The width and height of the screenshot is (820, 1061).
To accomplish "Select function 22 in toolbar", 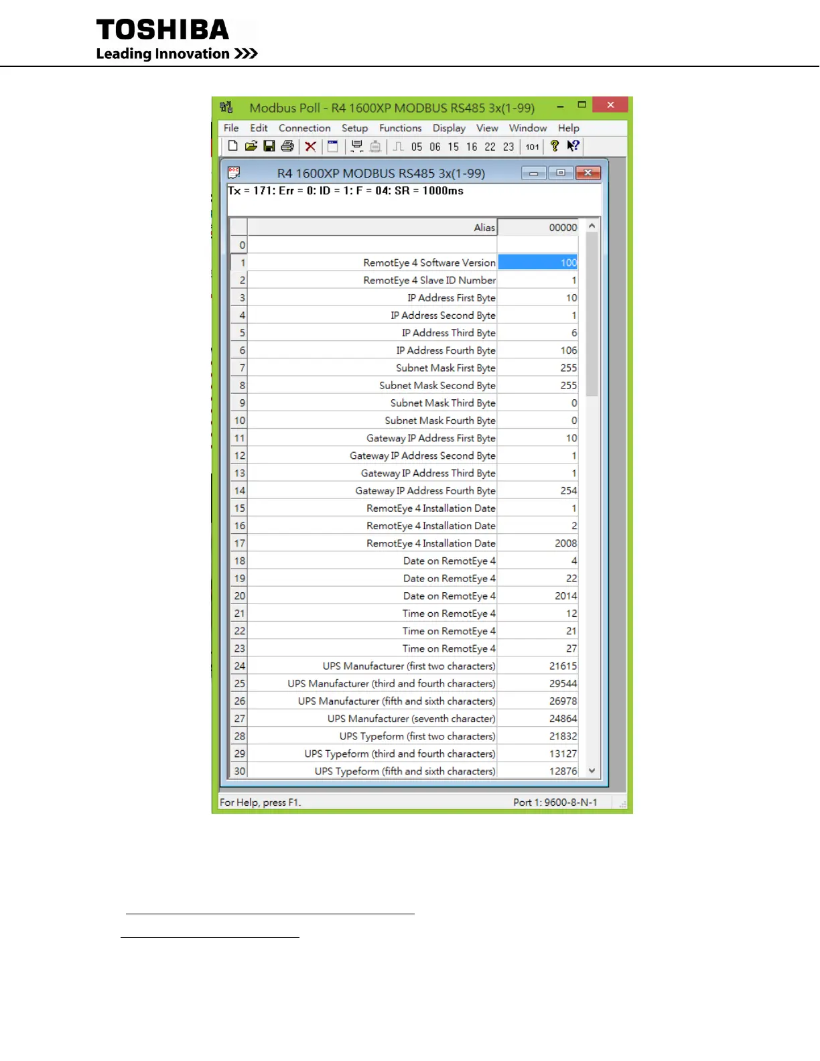I will coord(490,147).
